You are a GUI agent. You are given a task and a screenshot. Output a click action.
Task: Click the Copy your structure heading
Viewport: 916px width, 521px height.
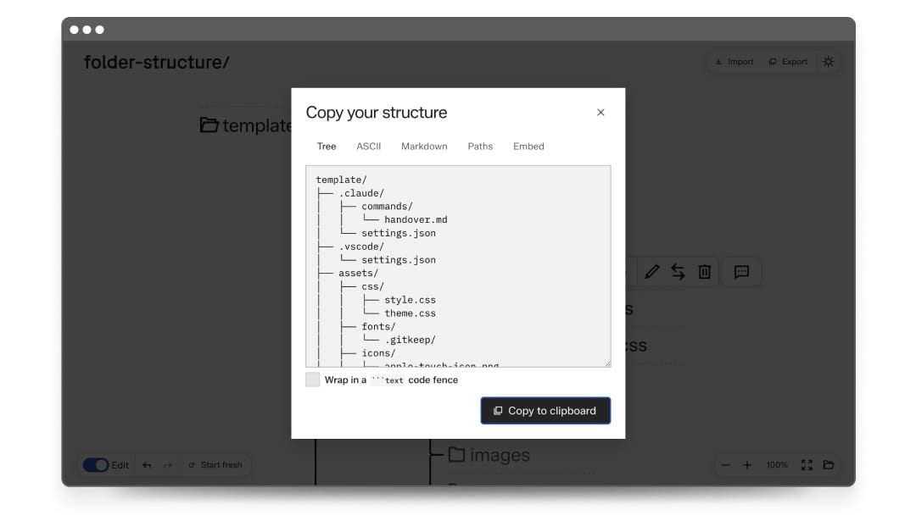click(377, 113)
